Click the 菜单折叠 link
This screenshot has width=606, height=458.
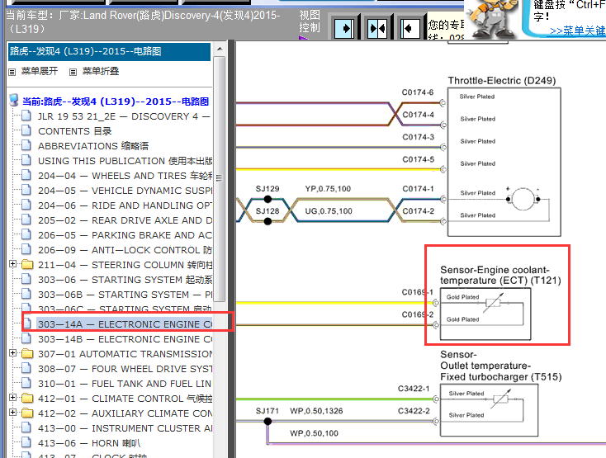click(x=101, y=71)
